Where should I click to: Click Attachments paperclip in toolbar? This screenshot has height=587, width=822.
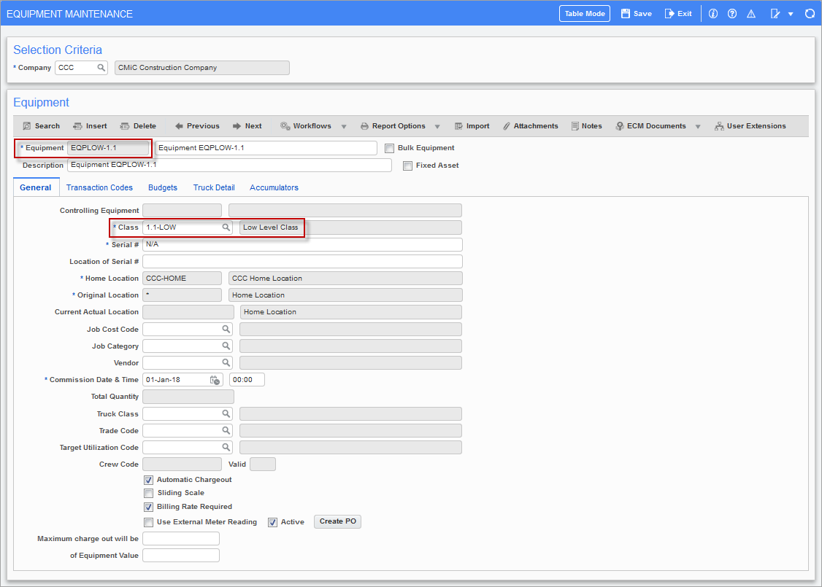pyautogui.click(x=507, y=126)
